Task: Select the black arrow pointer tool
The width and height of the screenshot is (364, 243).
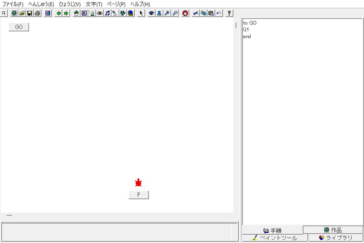Action: click(x=141, y=13)
